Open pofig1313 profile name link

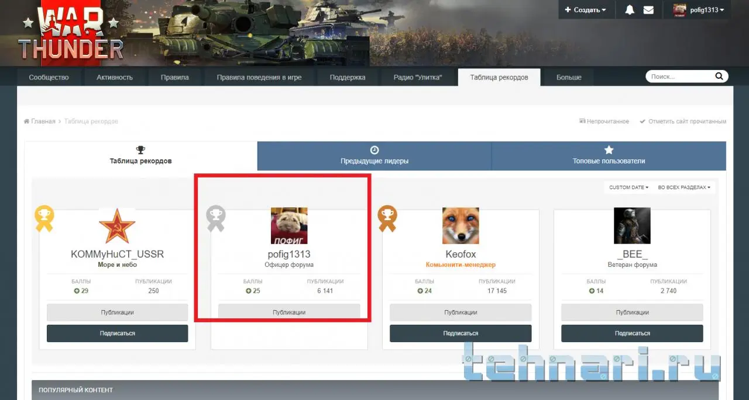pos(289,254)
